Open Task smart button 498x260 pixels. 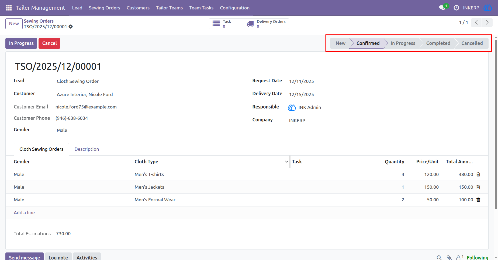pos(226,24)
